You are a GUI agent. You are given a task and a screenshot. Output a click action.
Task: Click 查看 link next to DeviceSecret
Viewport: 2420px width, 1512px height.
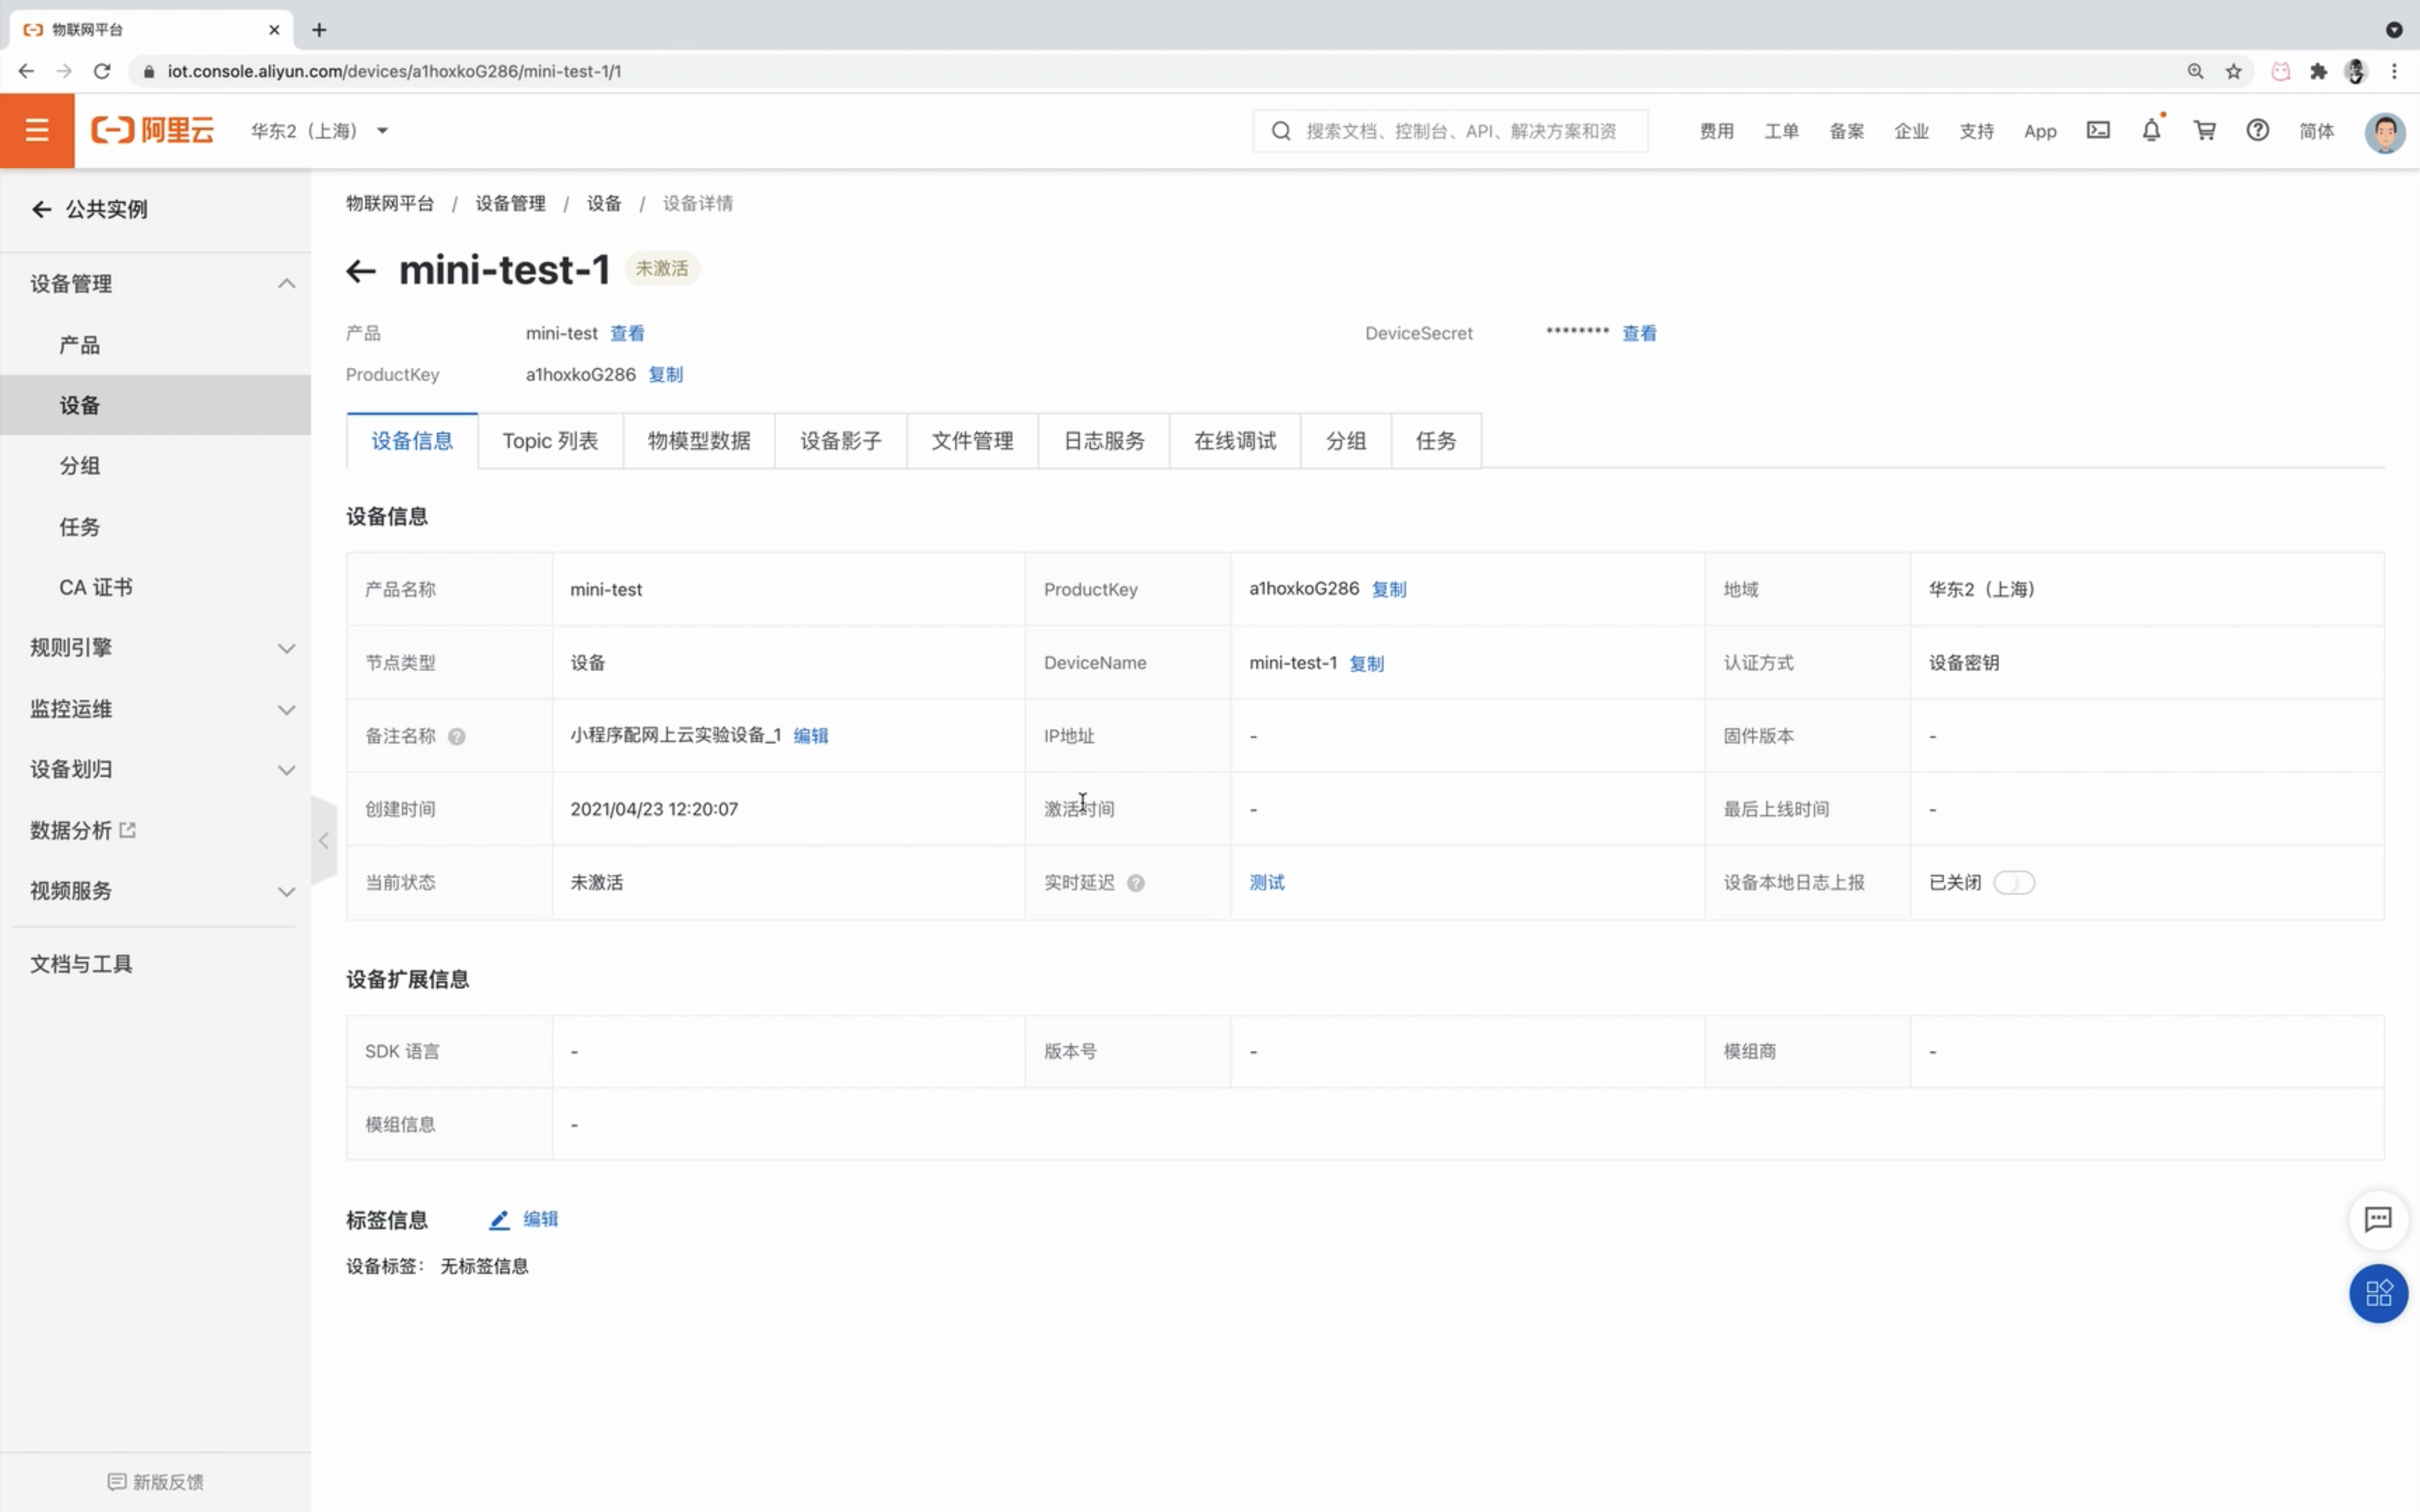point(1638,333)
